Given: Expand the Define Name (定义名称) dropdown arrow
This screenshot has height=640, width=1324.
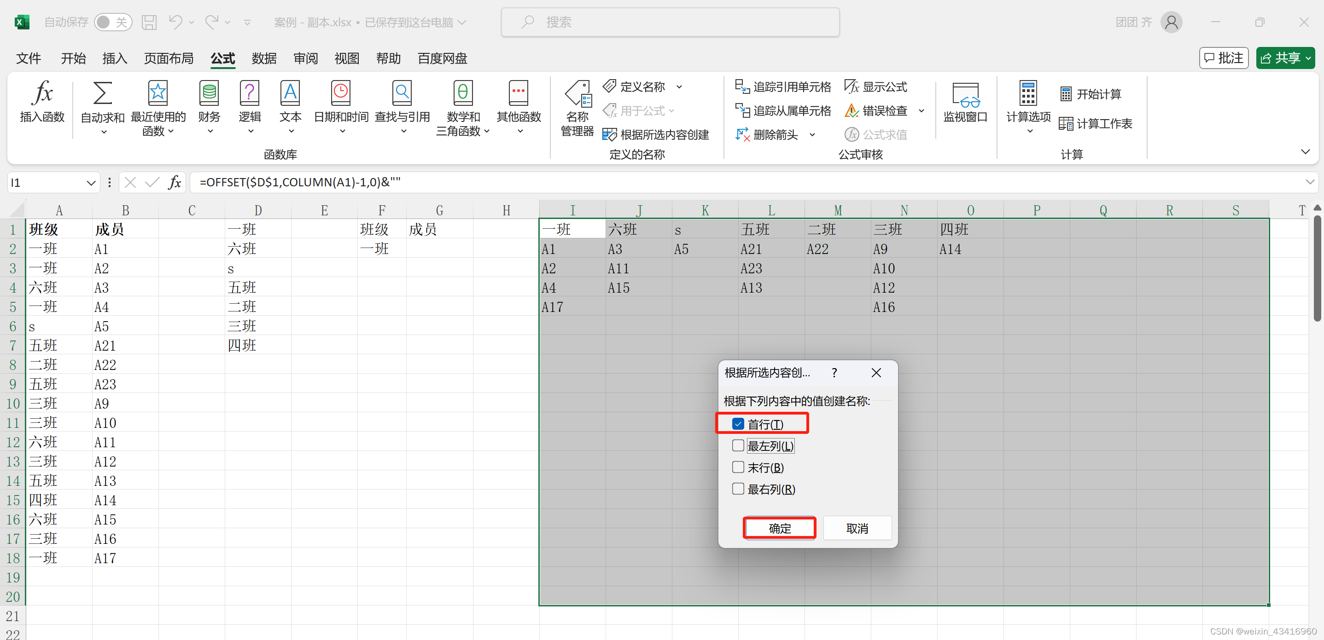Looking at the screenshot, I should (x=679, y=87).
